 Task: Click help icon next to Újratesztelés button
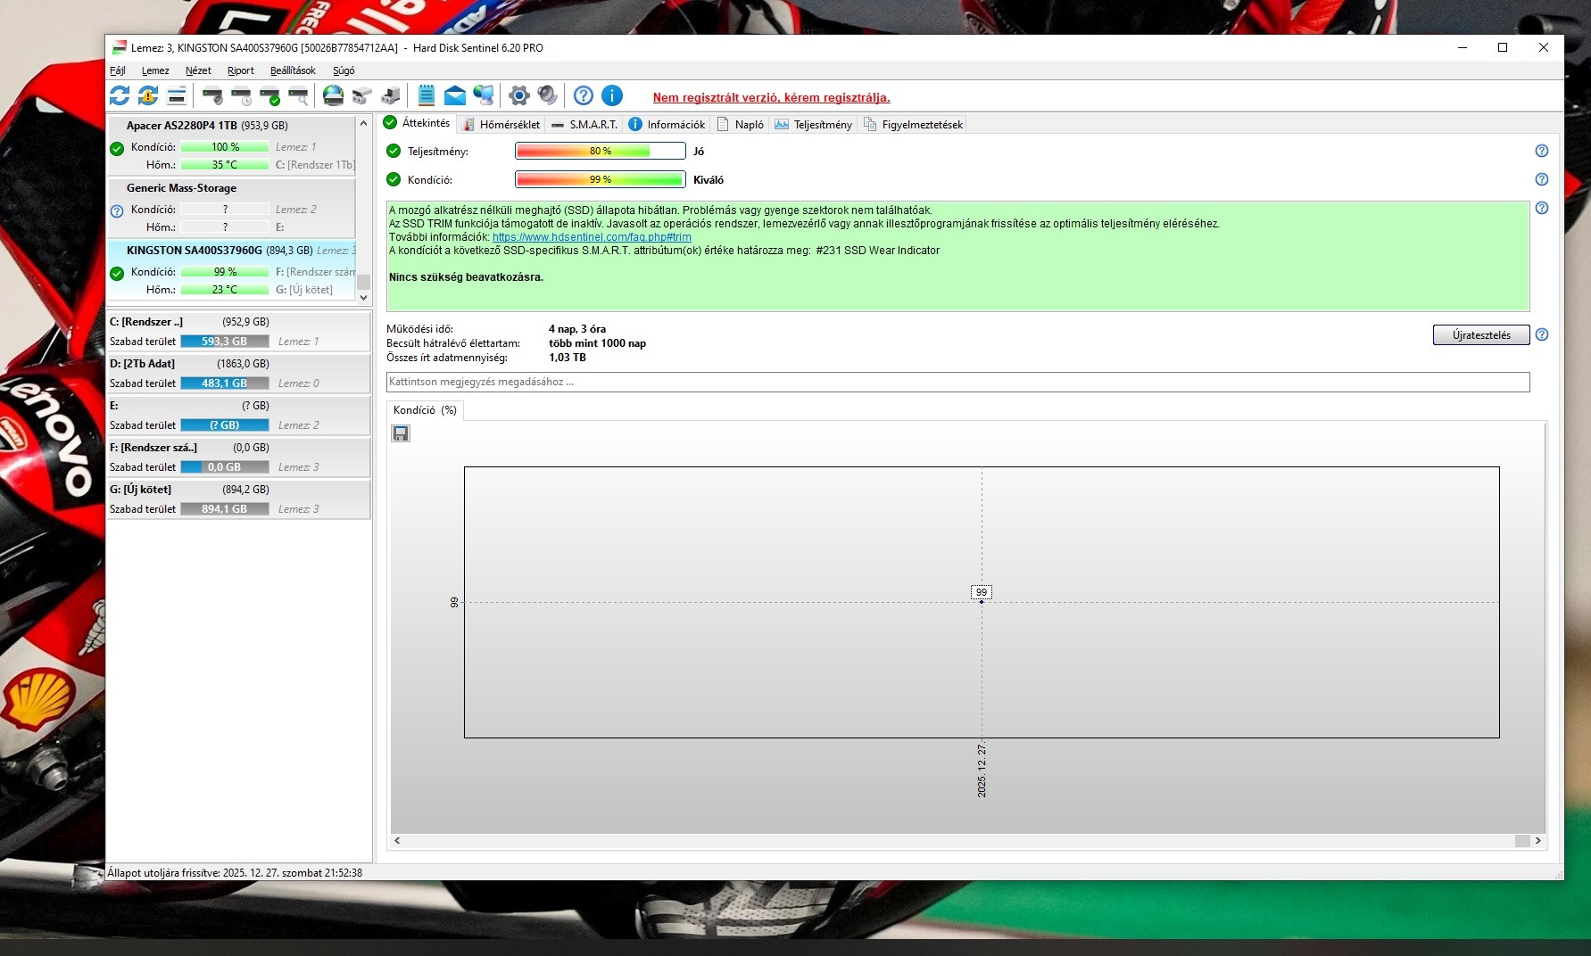[1542, 334]
